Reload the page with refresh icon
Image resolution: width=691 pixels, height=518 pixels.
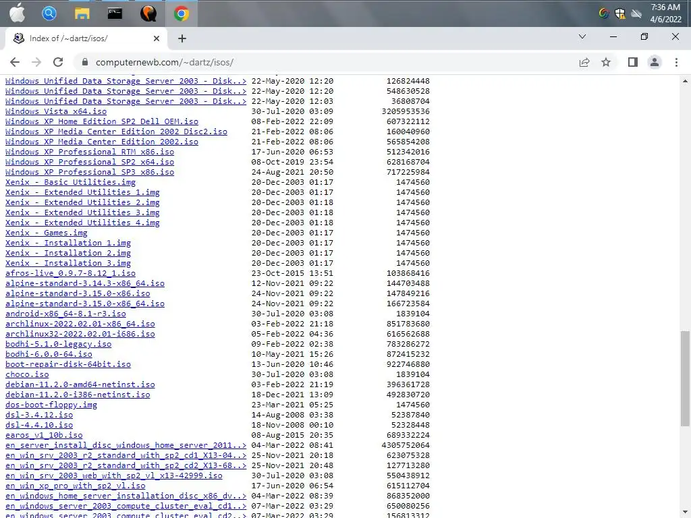(x=58, y=62)
